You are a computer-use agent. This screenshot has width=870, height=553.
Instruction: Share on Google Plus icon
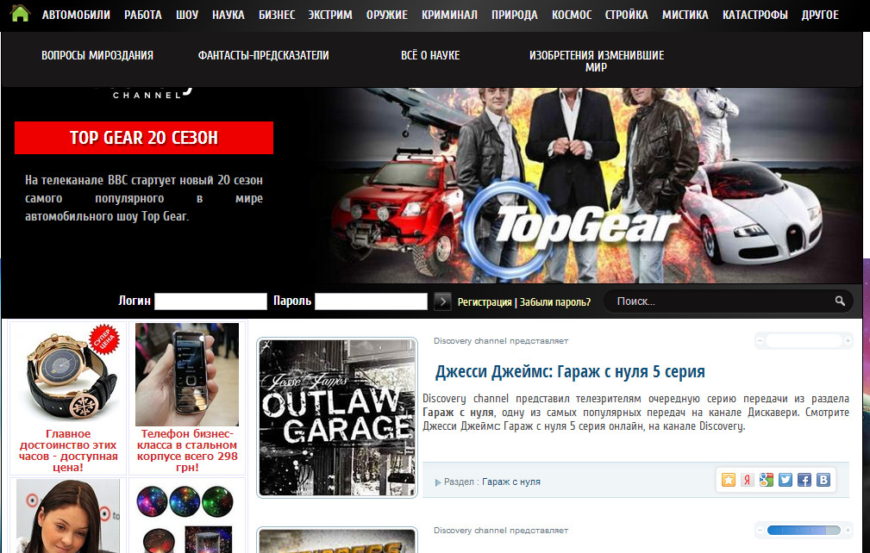tap(767, 481)
